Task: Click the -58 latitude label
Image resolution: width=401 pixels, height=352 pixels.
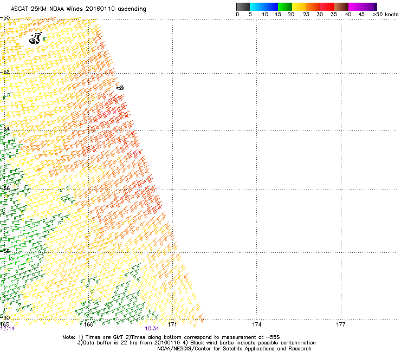Action: point(5,251)
